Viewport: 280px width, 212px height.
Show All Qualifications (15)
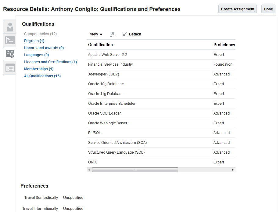(x=42, y=76)
